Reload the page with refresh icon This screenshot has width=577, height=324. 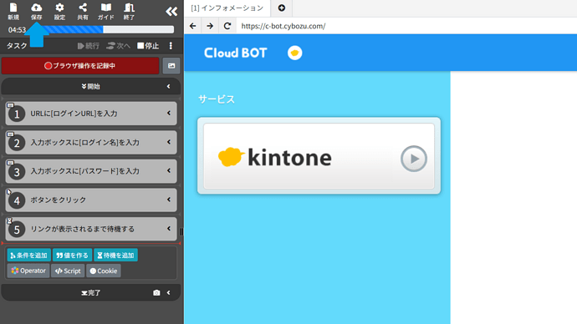pyautogui.click(x=227, y=26)
